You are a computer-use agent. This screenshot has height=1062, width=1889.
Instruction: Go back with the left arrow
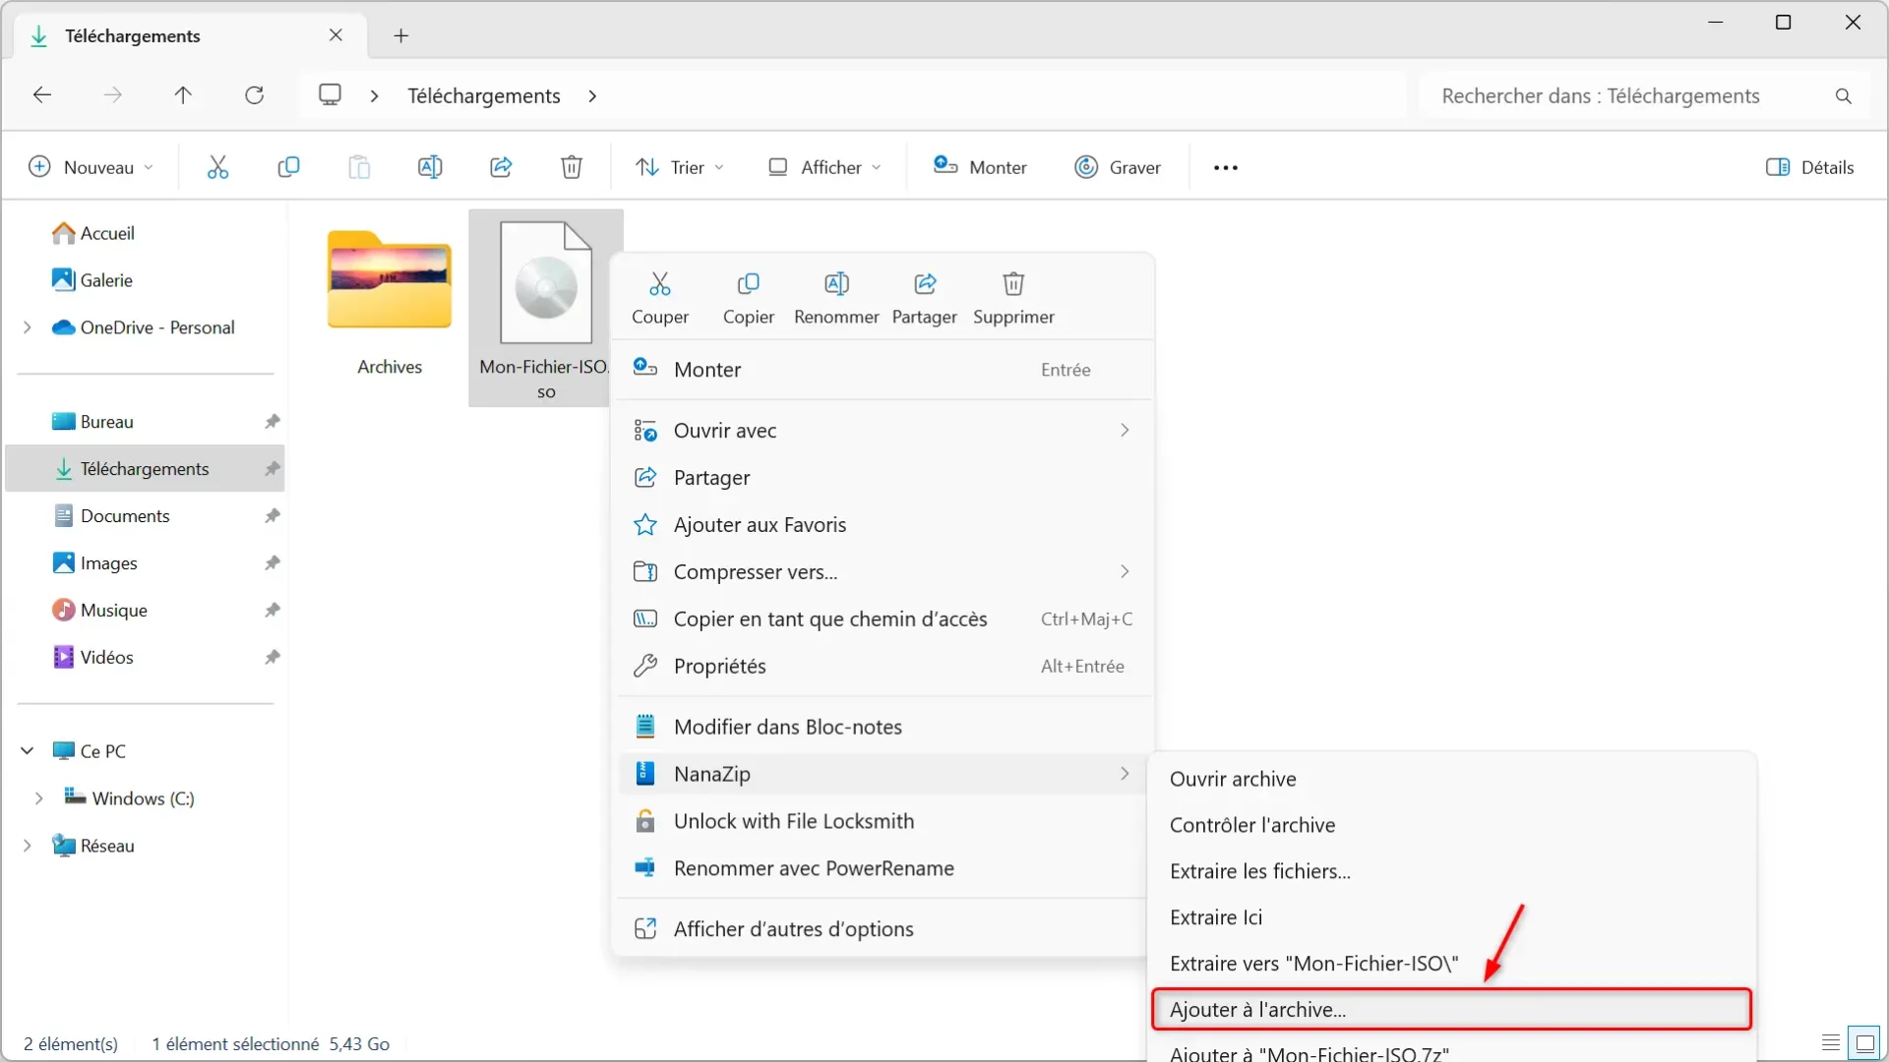tap(41, 95)
